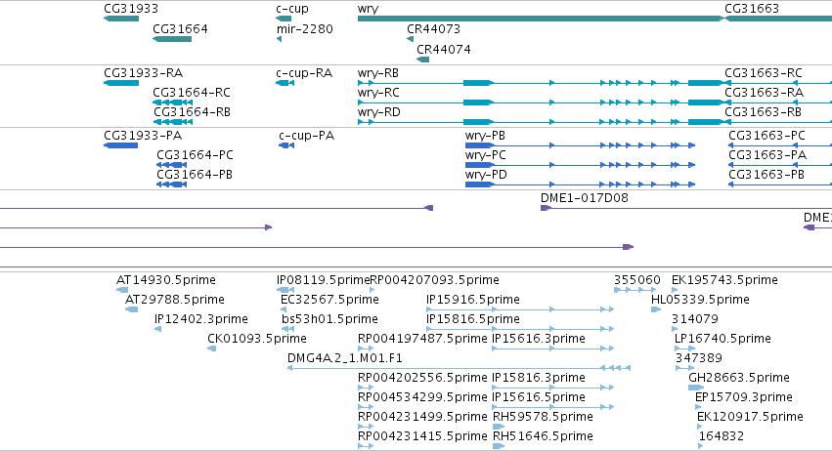Click EST AT29788.5prime

pyautogui.click(x=175, y=300)
